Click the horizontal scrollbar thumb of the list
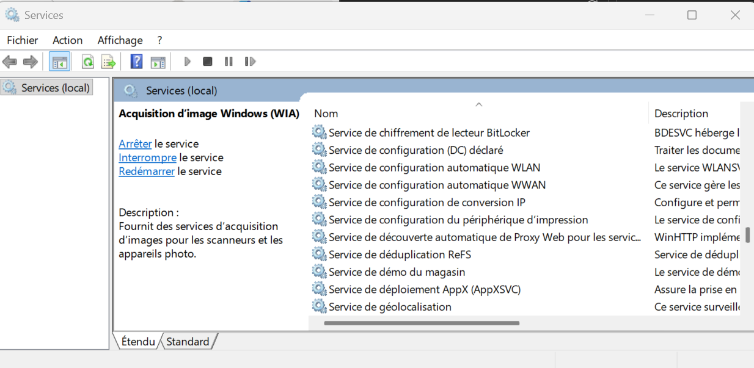The height and width of the screenshot is (368, 754). (x=422, y=323)
